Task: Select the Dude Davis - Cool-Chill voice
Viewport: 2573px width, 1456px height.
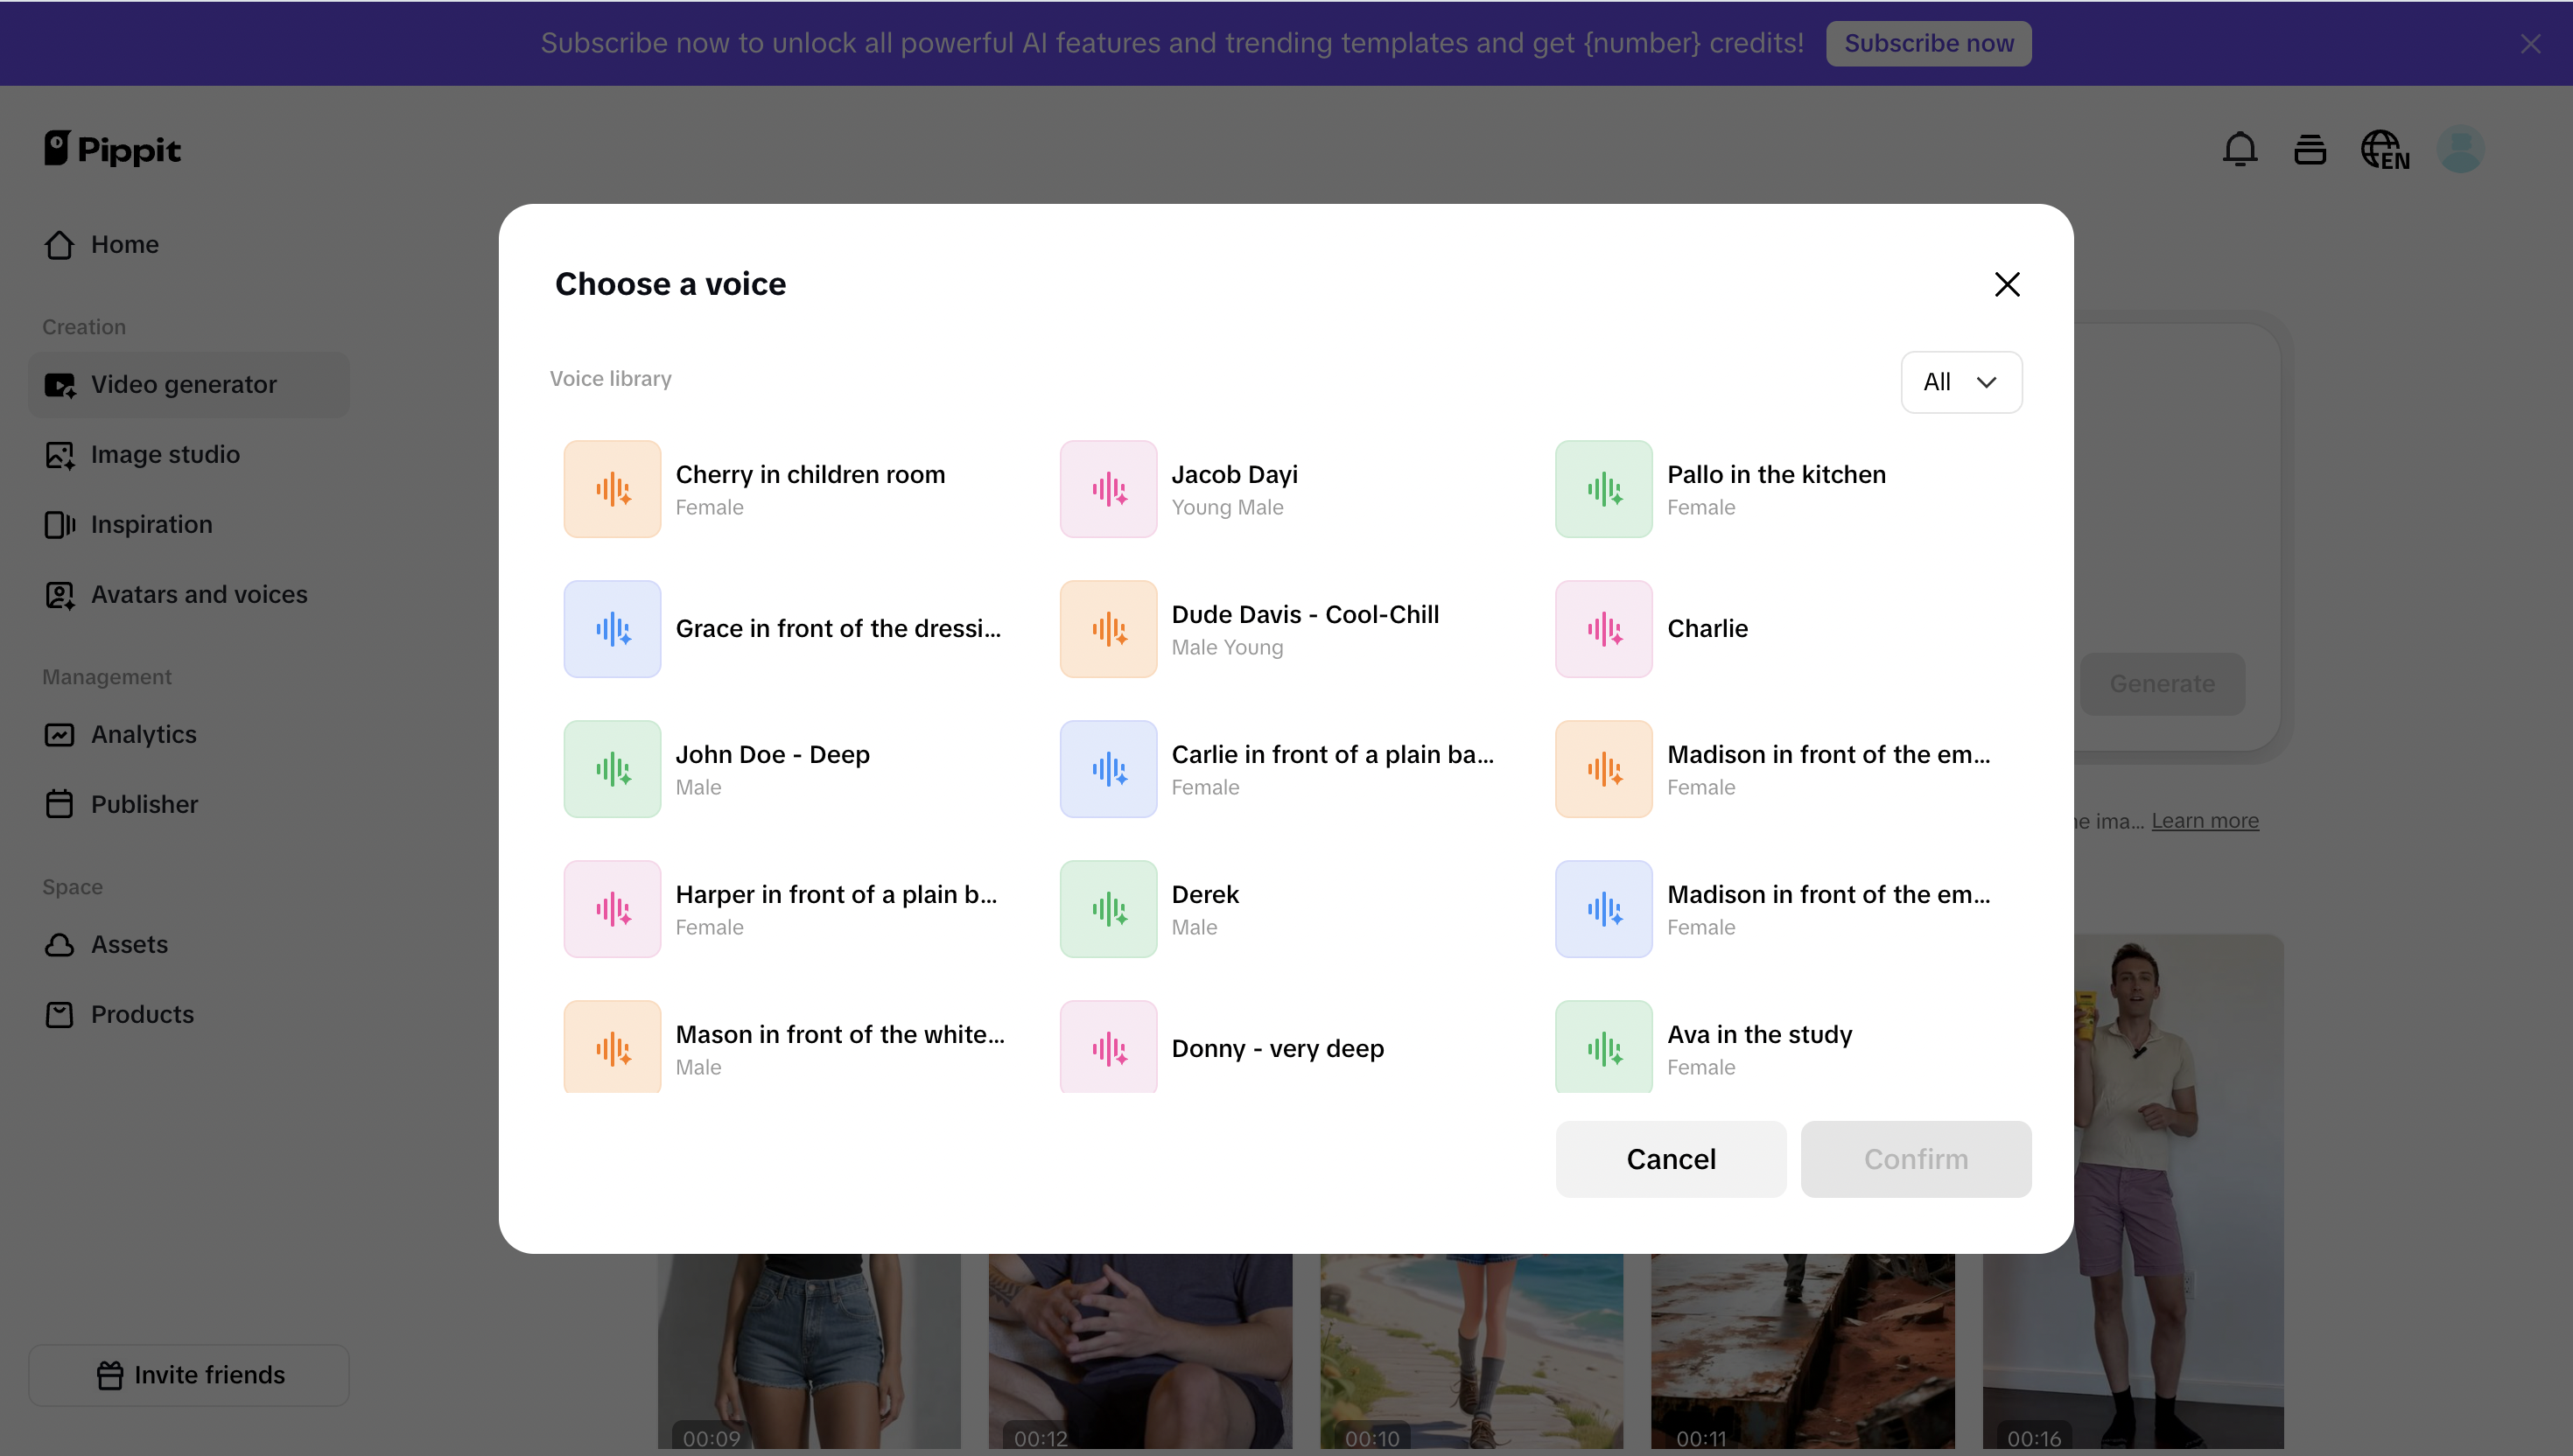Action: (x=1304, y=629)
